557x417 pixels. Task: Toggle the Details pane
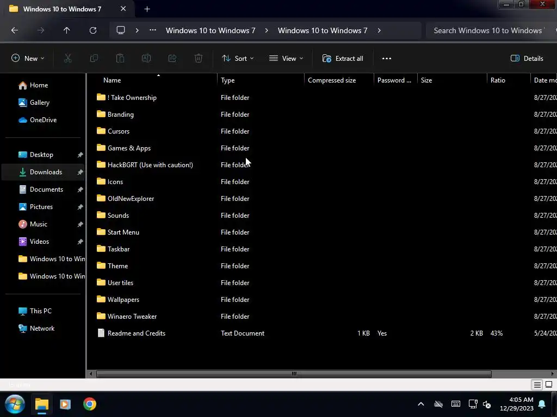click(527, 59)
